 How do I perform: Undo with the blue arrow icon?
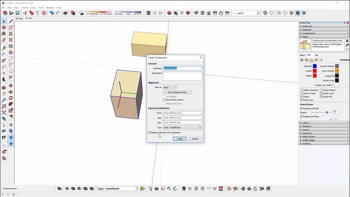[51, 13]
